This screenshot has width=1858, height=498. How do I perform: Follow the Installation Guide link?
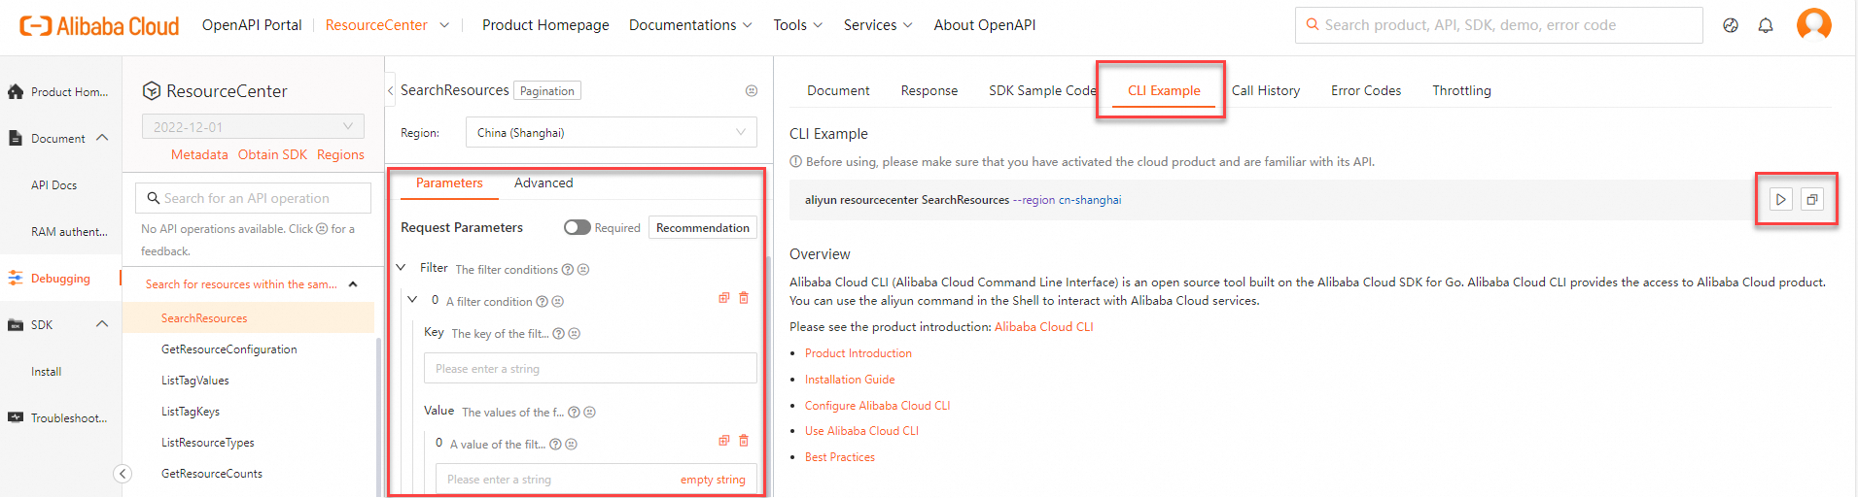tap(850, 380)
